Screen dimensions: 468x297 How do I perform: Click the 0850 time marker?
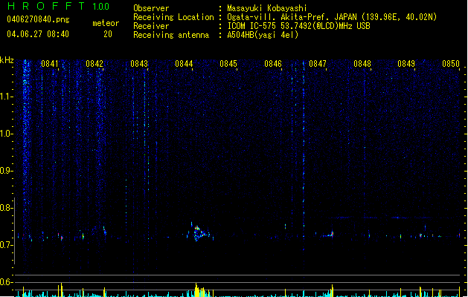(x=451, y=64)
